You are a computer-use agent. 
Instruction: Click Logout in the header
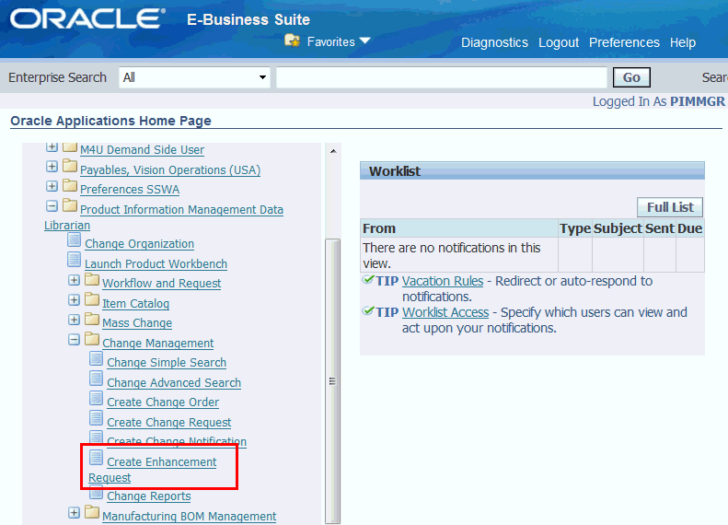pos(559,42)
